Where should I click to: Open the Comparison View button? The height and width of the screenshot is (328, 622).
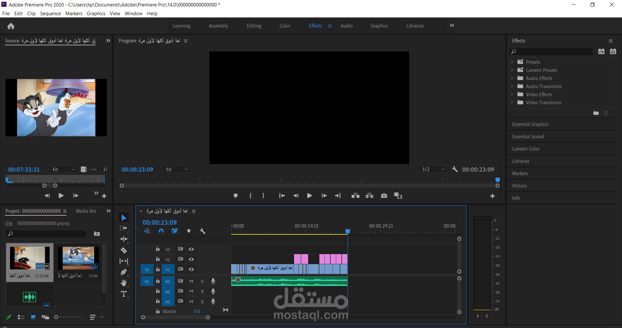tap(398, 196)
